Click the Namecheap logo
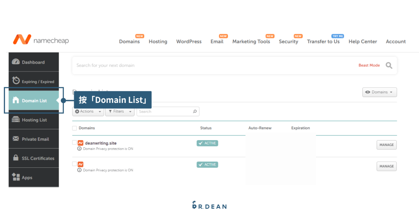Viewport: 419px width, 218px height. [41, 40]
